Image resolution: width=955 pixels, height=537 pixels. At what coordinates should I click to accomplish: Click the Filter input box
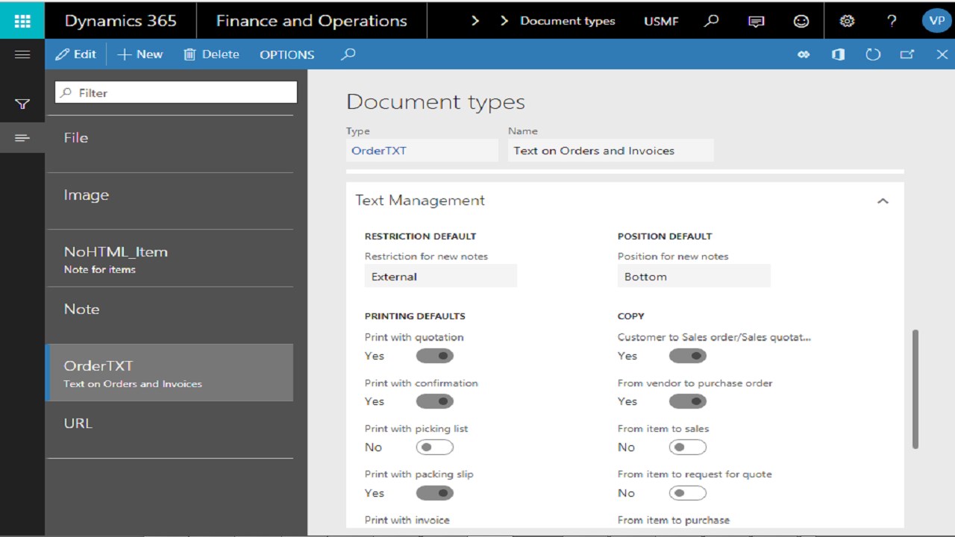(x=176, y=92)
